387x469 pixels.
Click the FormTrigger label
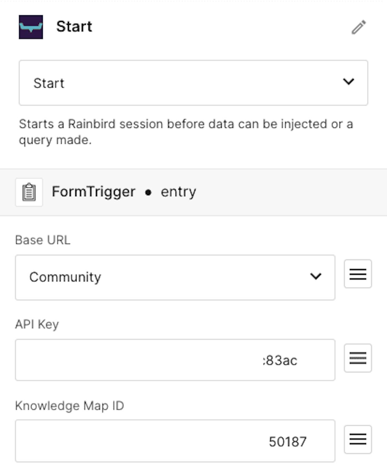(x=94, y=191)
